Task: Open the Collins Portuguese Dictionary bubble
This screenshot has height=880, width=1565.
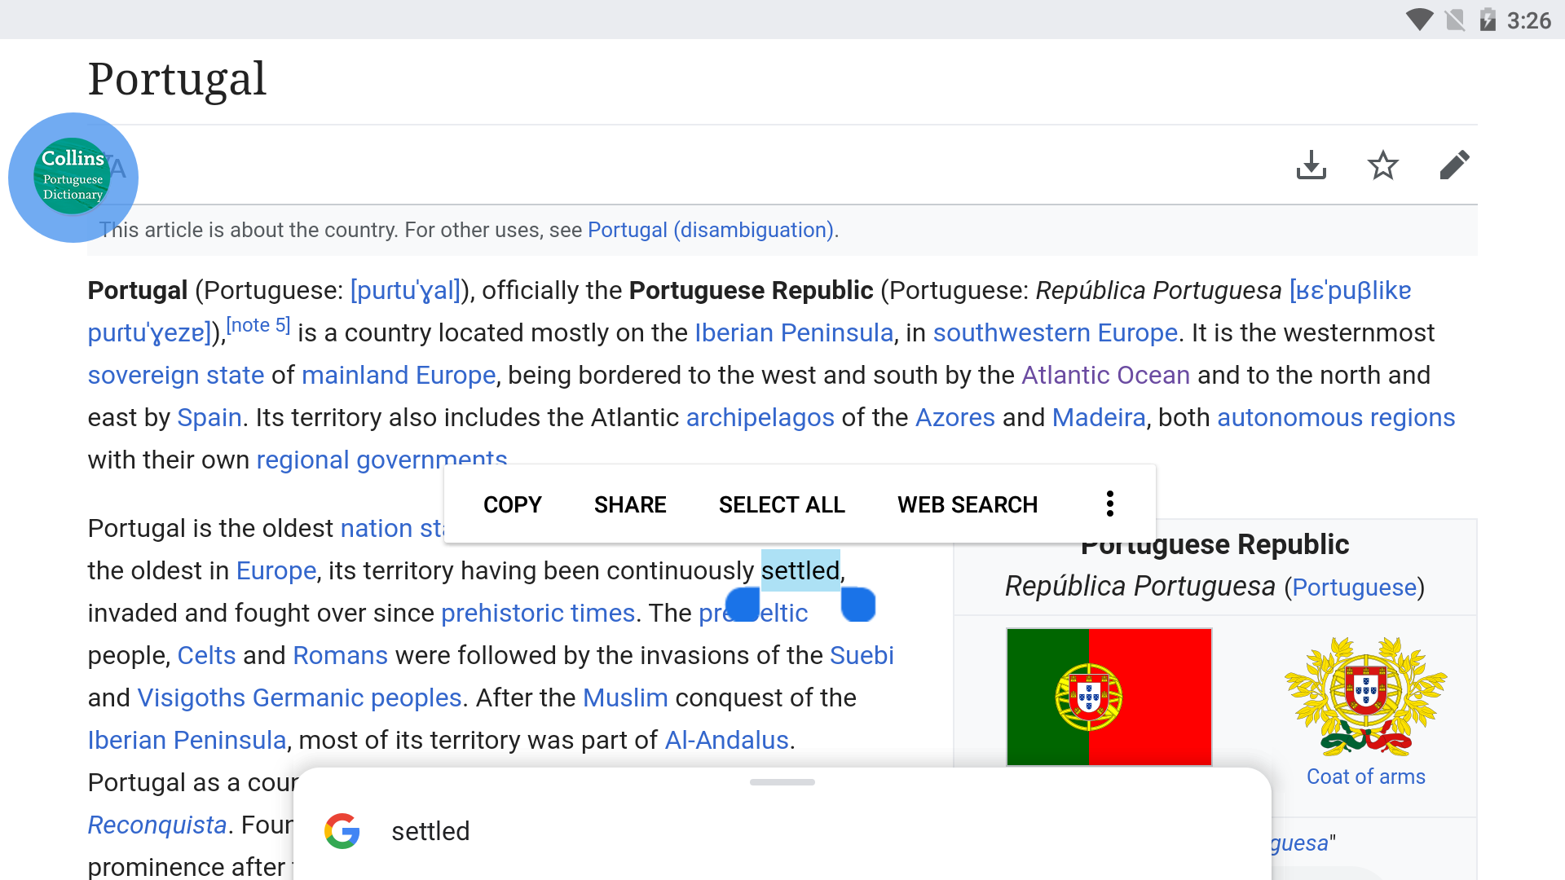Action: pos(73,177)
